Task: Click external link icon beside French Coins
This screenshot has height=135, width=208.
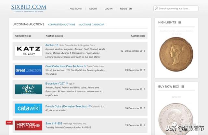Action: coord(90,106)
